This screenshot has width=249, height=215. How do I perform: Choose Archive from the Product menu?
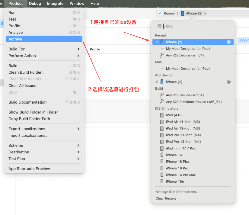[x=44, y=39]
